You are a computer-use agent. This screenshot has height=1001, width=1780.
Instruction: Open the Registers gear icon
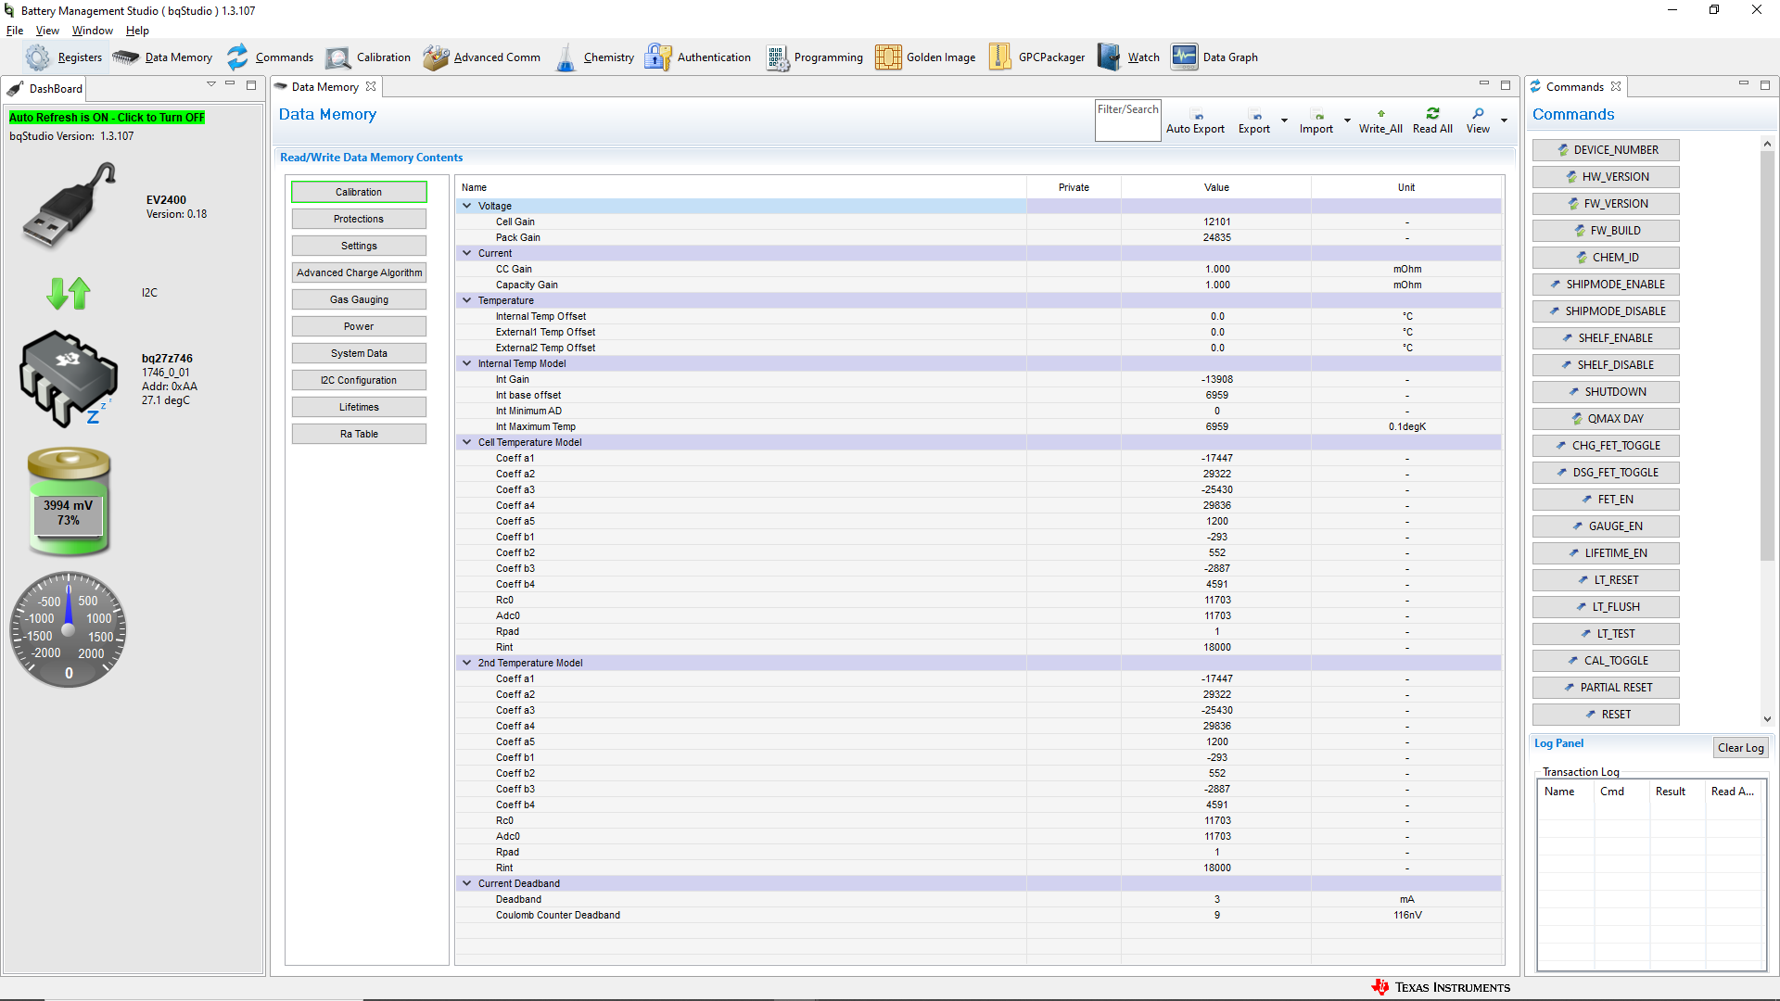pyautogui.click(x=38, y=57)
